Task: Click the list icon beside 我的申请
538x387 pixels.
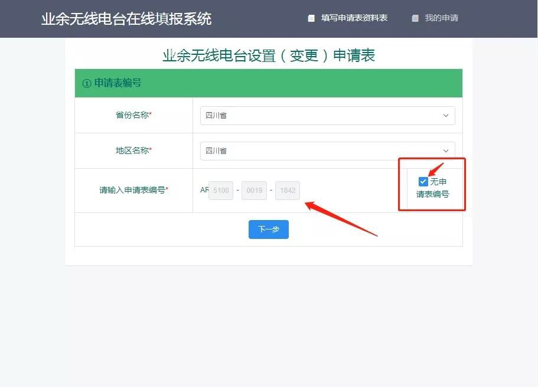Action: click(415, 18)
